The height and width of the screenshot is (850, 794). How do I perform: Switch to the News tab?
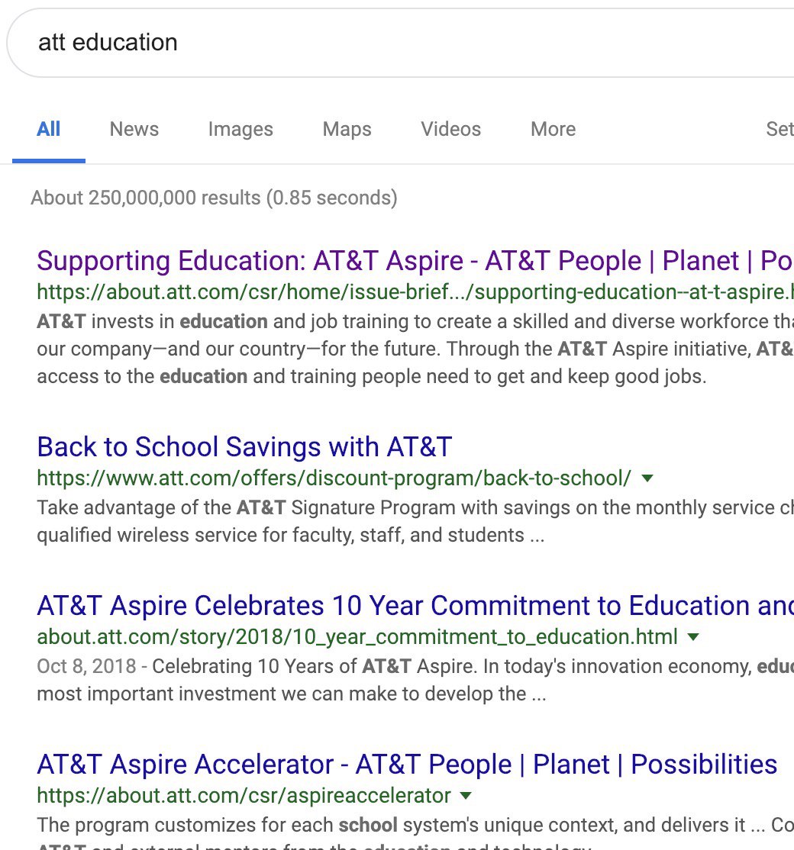[134, 129]
